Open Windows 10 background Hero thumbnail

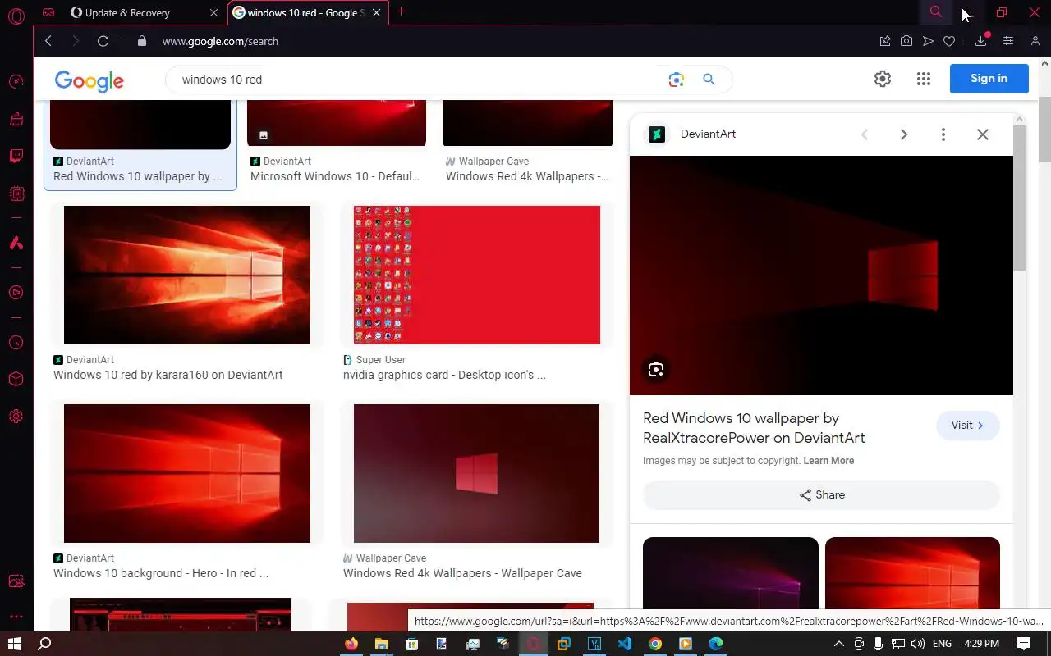click(x=187, y=473)
